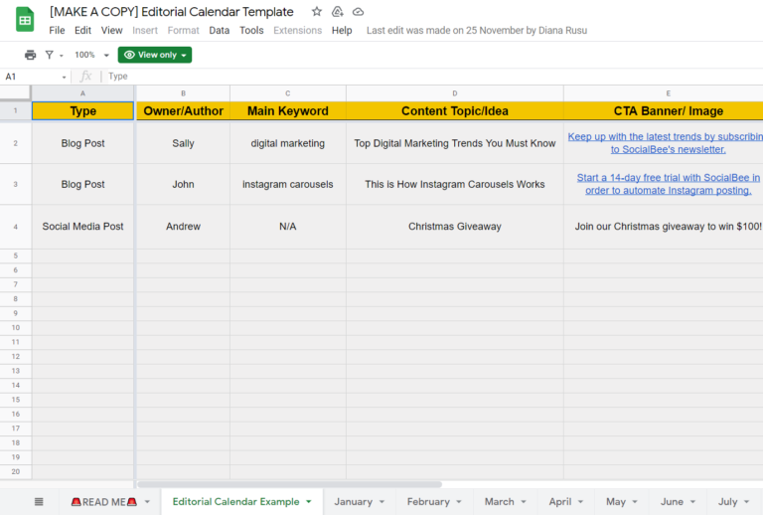Open the Data menu
The image size is (763, 515).
(x=219, y=30)
